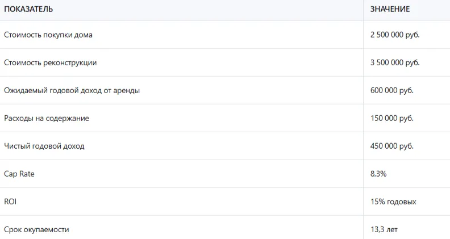Select Ожидаемый годовой доход от аренды label
The width and height of the screenshot is (450, 239).
pos(72,90)
